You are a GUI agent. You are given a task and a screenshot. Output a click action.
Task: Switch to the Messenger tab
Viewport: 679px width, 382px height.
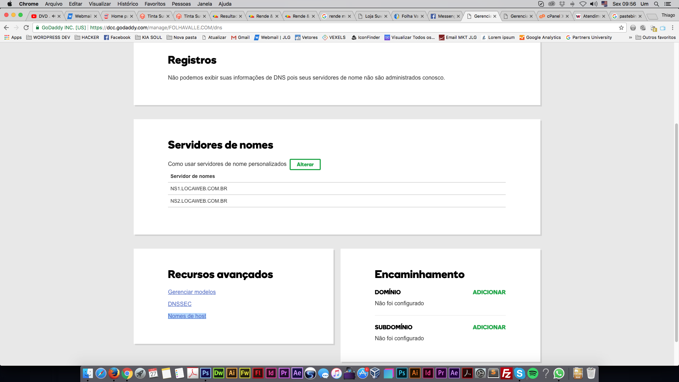(x=446, y=16)
